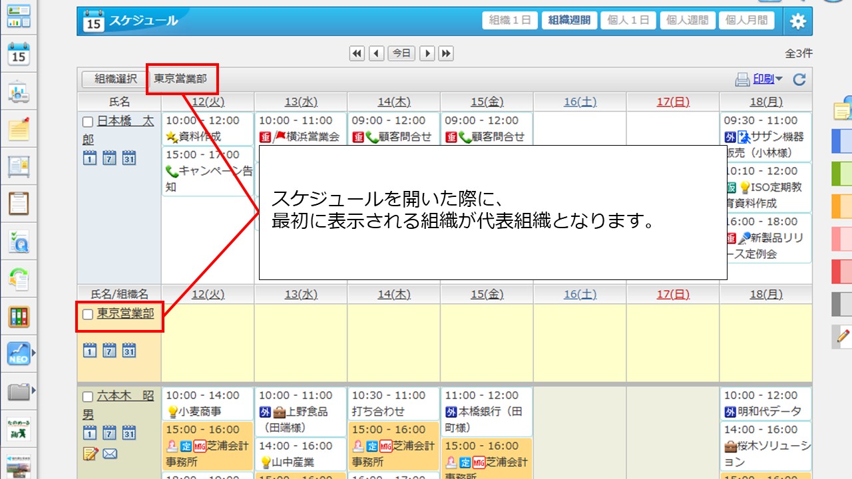Image resolution: width=852 pixels, height=479 pixels.
Task: Open the NEO chart icon in sidebar
Action: 19,355
